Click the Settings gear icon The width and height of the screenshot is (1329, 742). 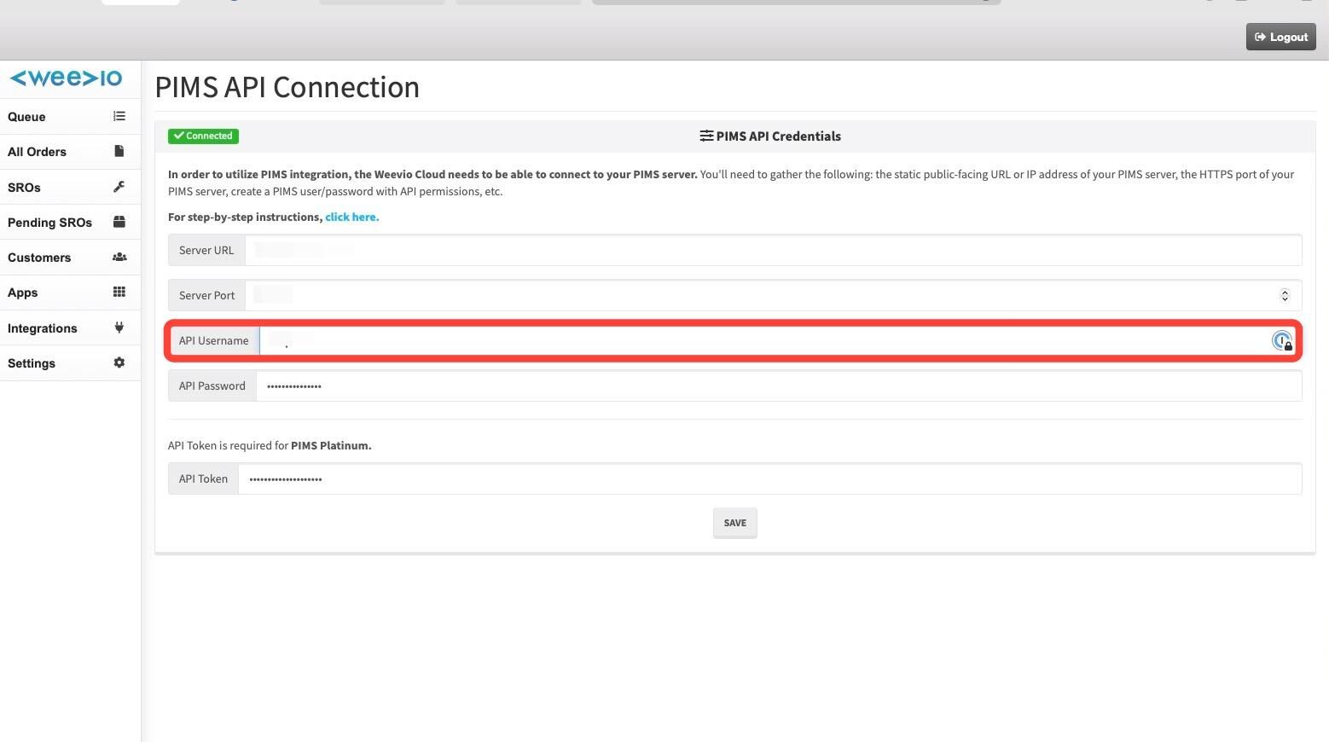119,362
